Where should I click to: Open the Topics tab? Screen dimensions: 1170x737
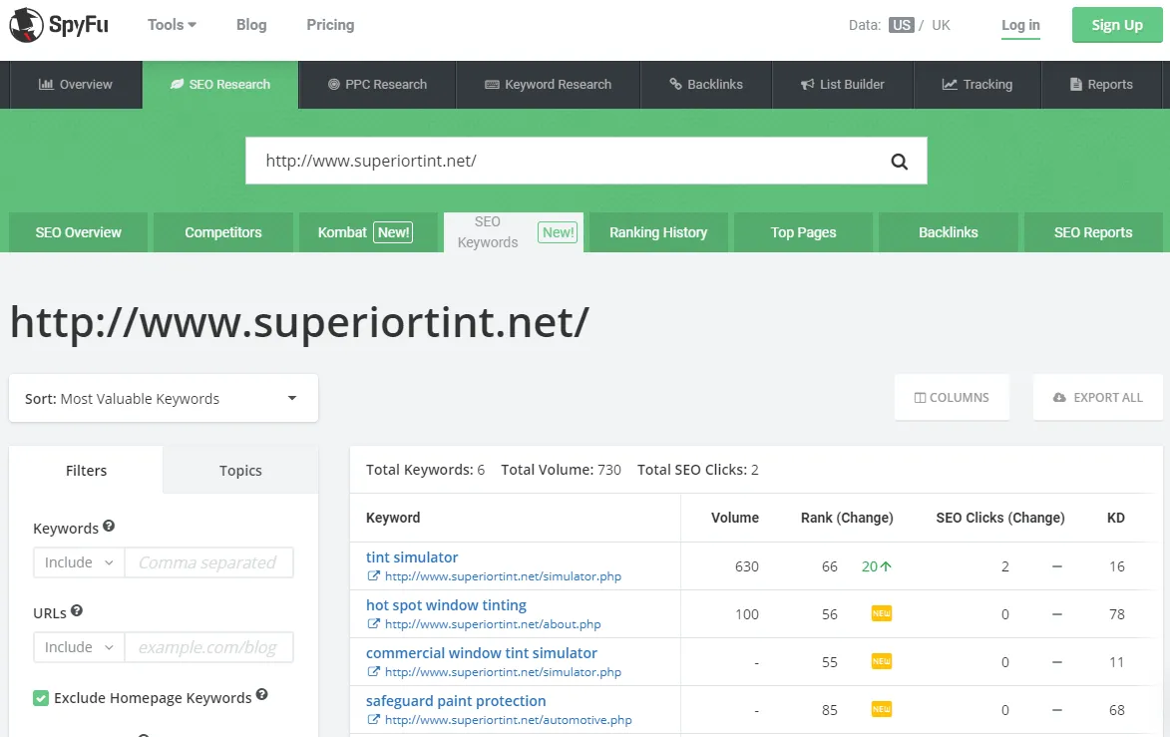click(x=240, y=471)
